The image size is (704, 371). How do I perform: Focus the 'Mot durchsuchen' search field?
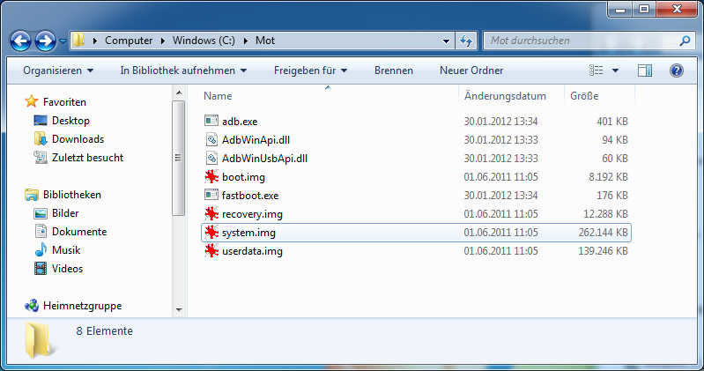click(x=582, y=41)
